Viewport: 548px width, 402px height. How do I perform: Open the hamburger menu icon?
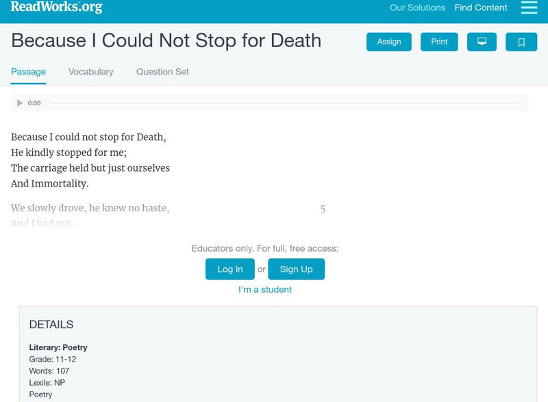(x=529, y=8)
